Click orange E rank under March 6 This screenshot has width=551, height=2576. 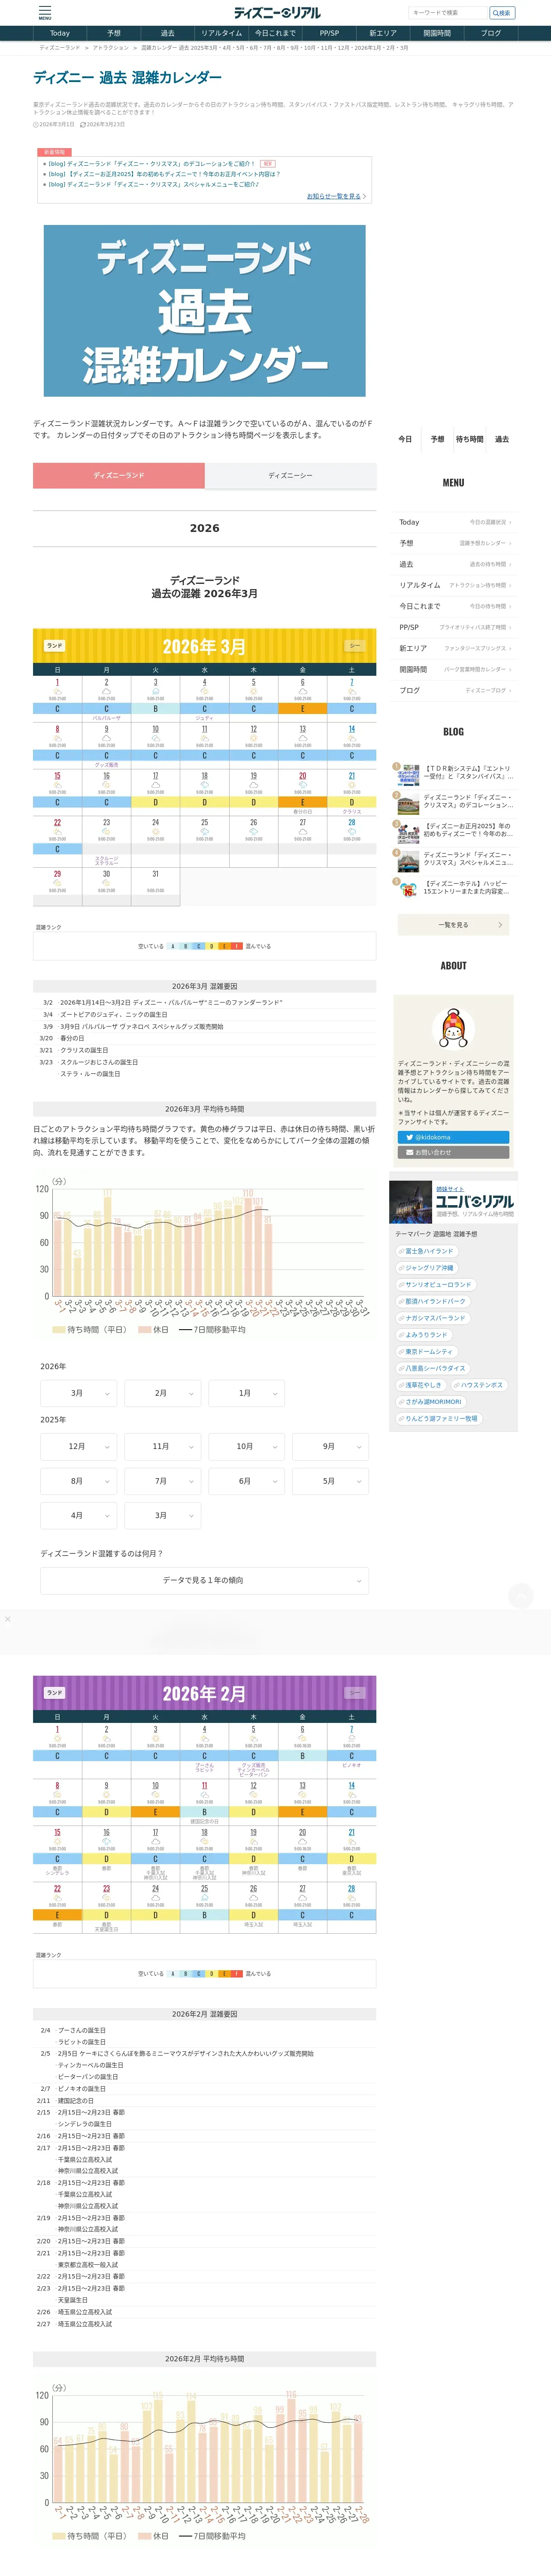coord(303,708)
